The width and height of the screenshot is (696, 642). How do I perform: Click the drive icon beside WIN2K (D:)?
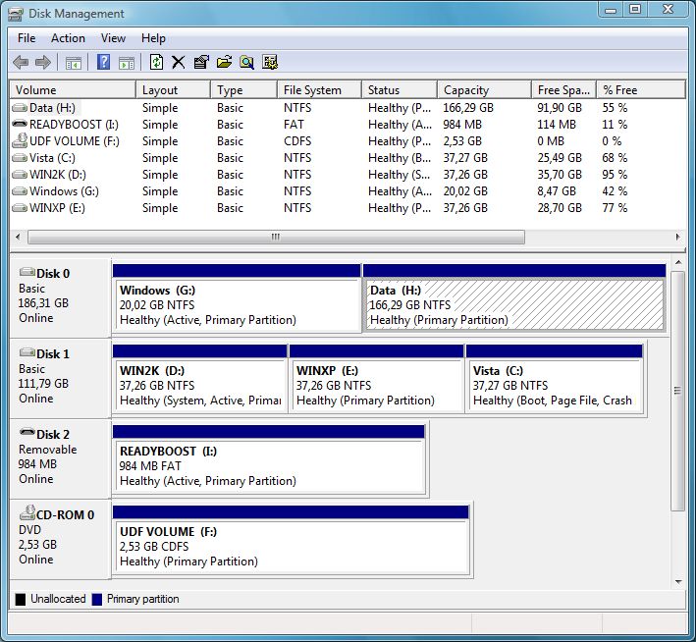[20, 175]
